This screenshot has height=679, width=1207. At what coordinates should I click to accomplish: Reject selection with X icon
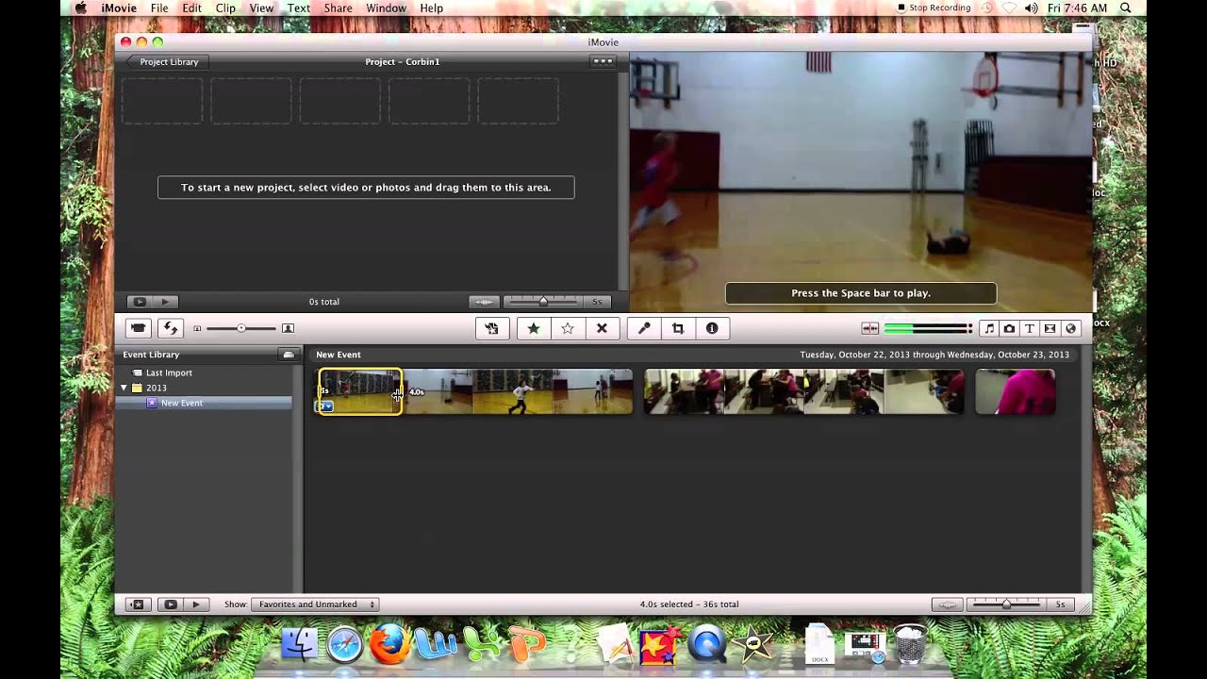point(602,328)
